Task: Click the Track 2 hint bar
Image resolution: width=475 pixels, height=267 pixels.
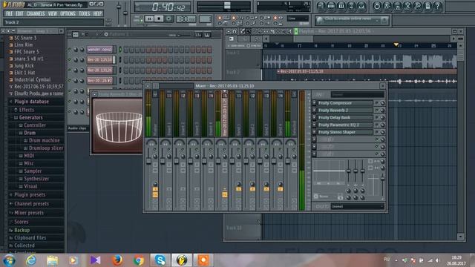Action: 53,22
